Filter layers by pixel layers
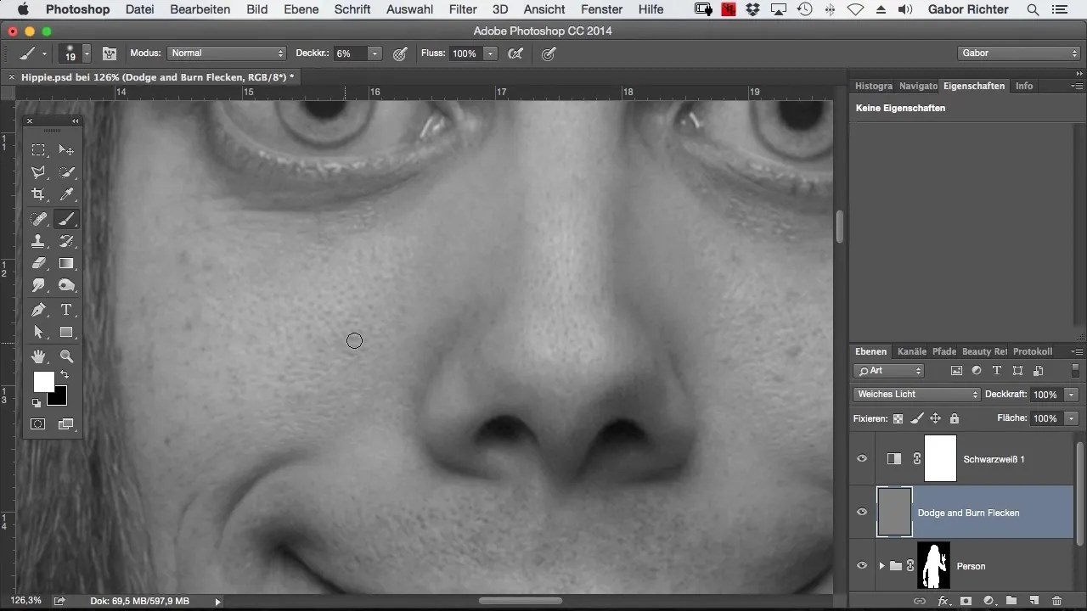This screenshot has width=1087, height=611. [956, 371]
